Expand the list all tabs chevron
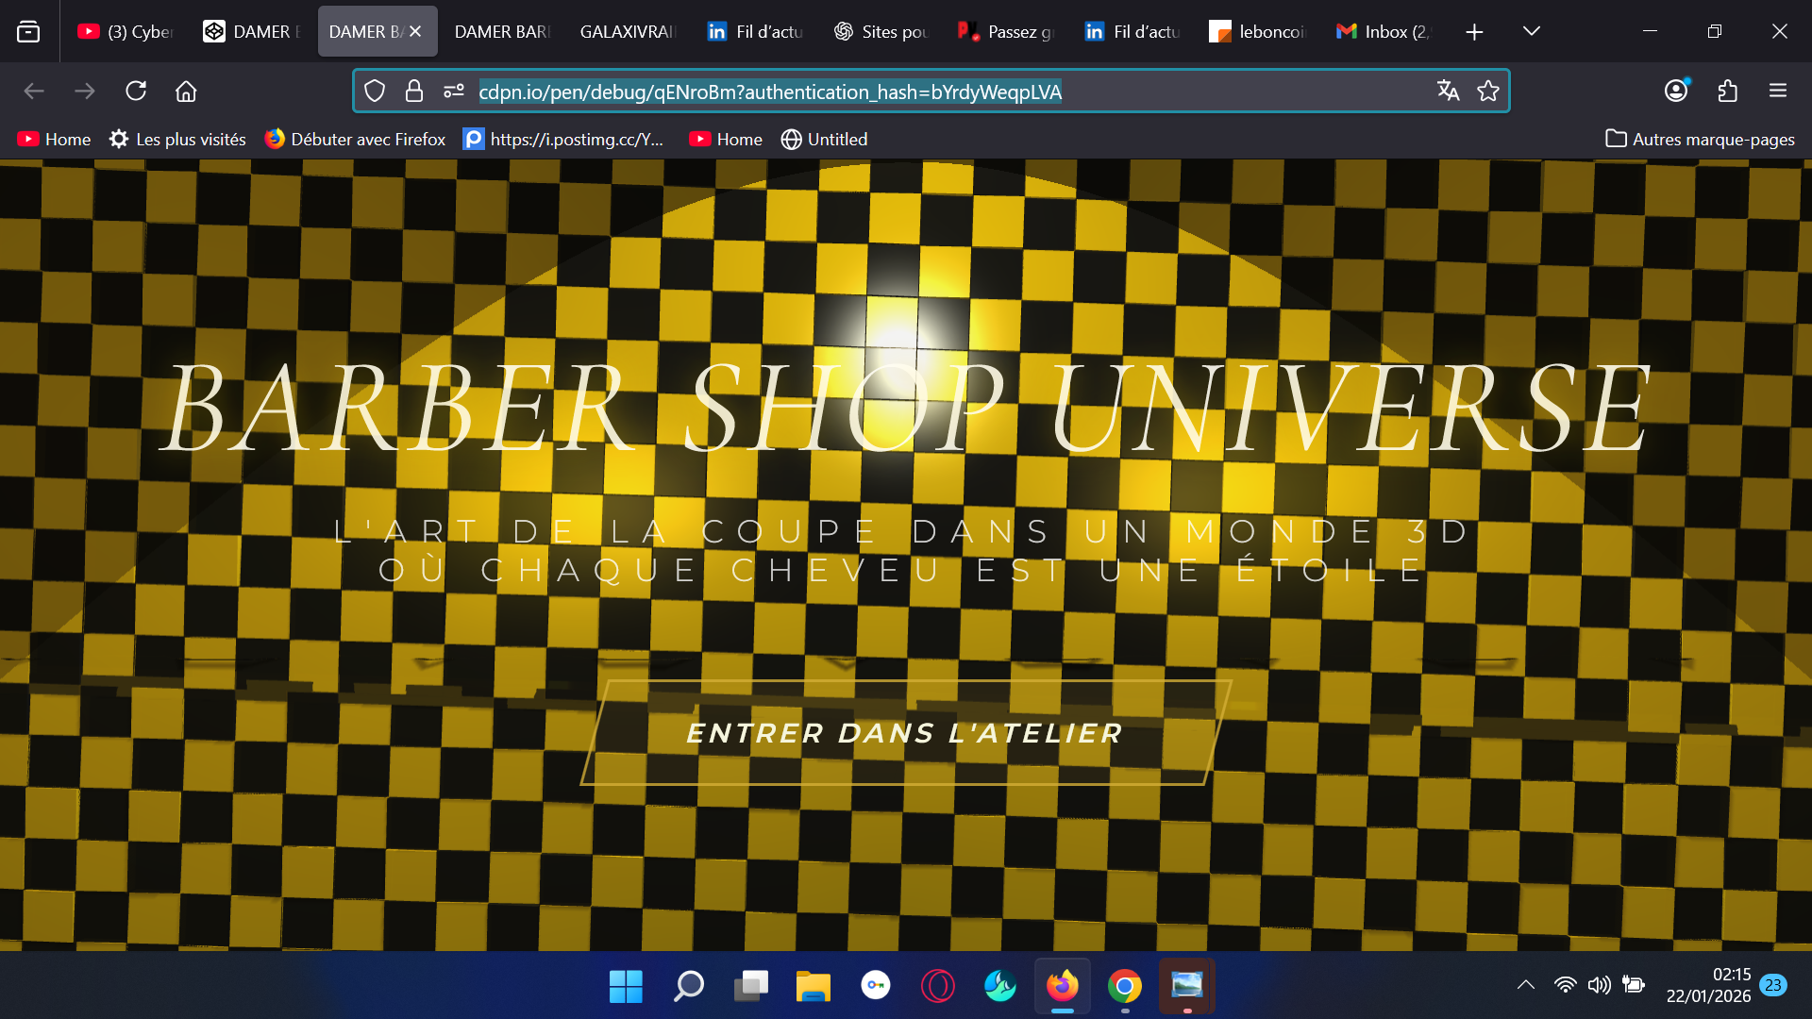Image resolution: width=1812 pixels, height=1019 pixels. click(1532, 31)
